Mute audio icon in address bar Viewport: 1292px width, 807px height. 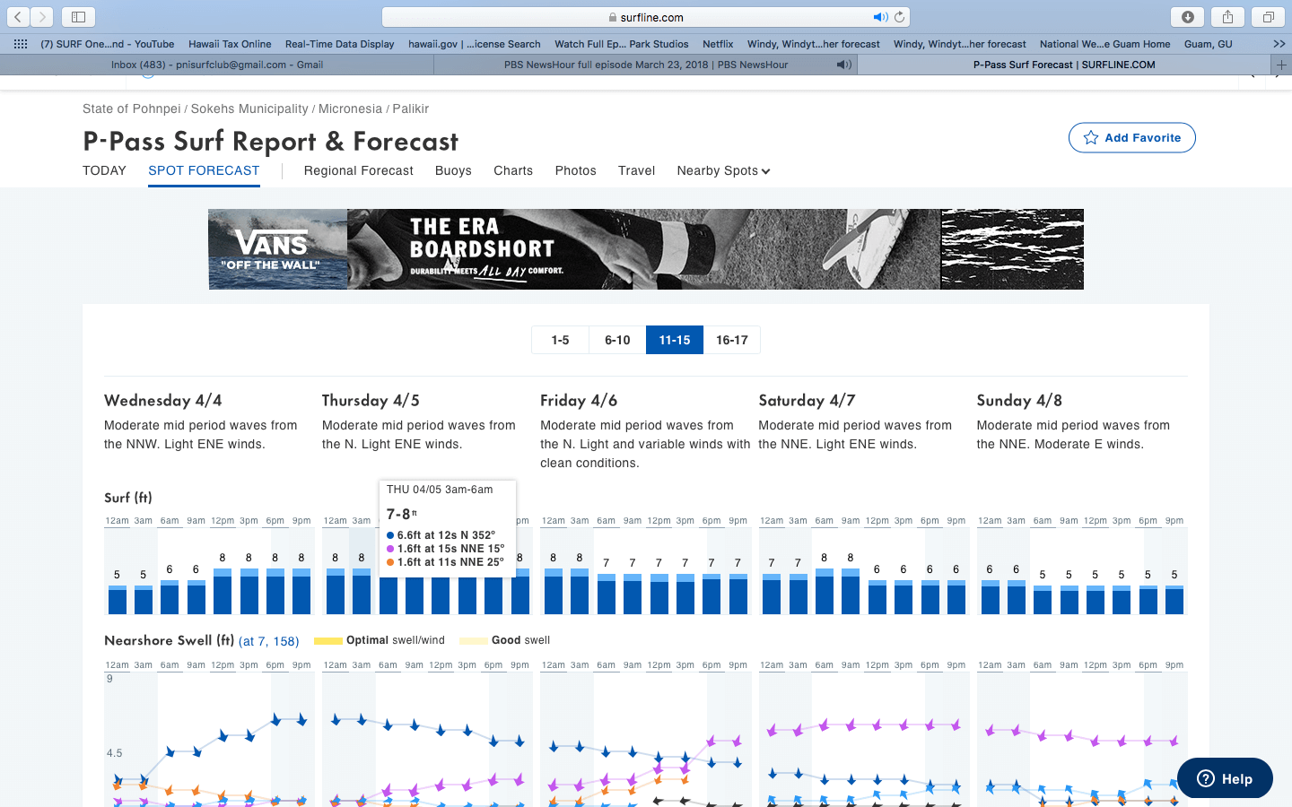pos(881,17)
